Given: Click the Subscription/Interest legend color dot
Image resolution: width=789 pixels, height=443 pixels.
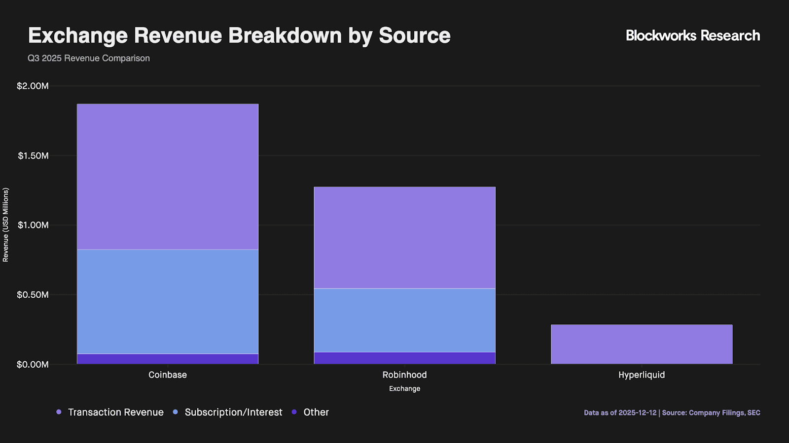Looking at the screenshot, I should tap(176, 412).
